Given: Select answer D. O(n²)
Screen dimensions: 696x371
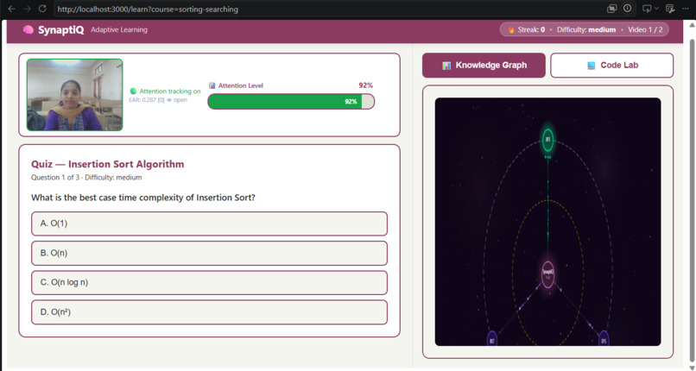Looking at the screenshot, I should coord(209,312).
